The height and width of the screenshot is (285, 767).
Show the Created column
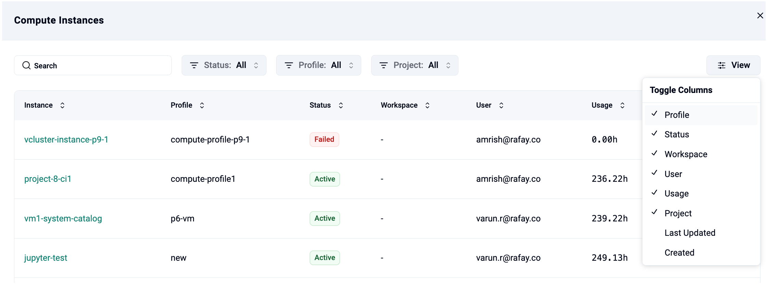point(679,253)
